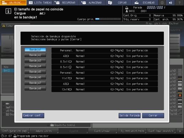Open the ESCANEAR tab
184x138 pixels.
point(145,2)
